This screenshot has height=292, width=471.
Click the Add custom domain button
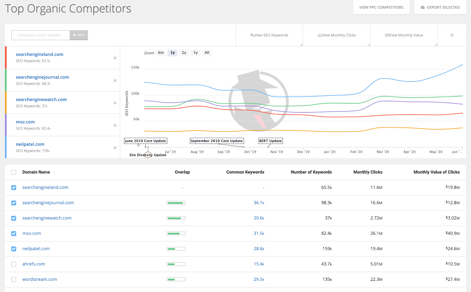[x=79, y=35]
